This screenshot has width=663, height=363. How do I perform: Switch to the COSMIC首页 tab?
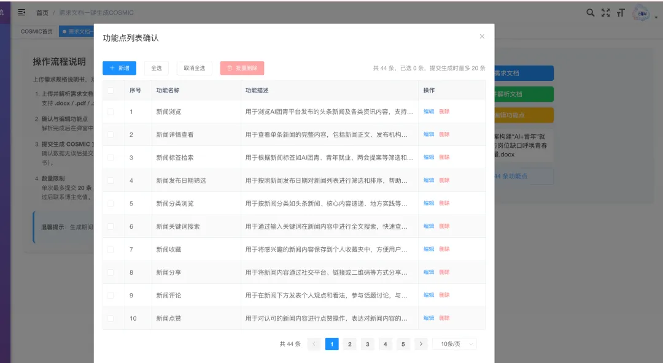[x=37, y=31]
